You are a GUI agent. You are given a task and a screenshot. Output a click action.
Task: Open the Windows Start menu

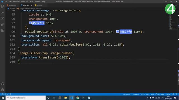[x=3, y=98]
